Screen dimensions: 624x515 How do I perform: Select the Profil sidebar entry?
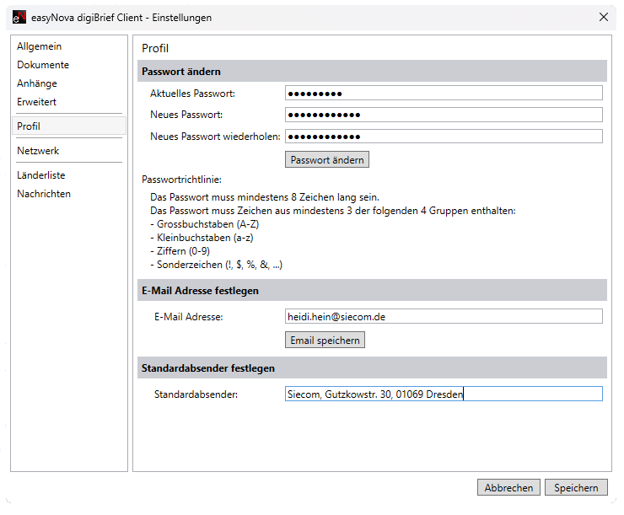coord(30,126)
